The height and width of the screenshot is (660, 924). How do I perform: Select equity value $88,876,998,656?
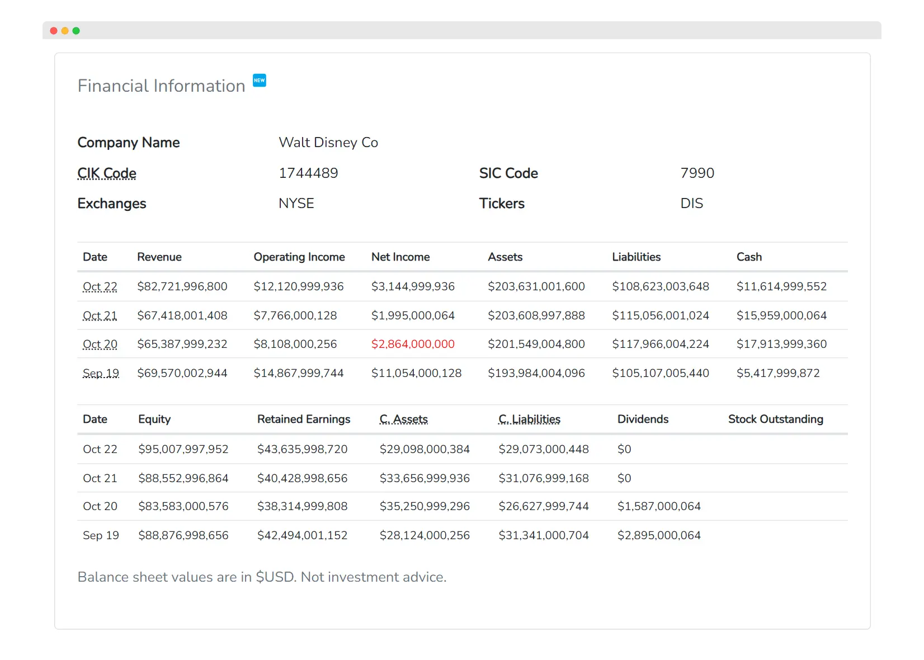point(183,535)
